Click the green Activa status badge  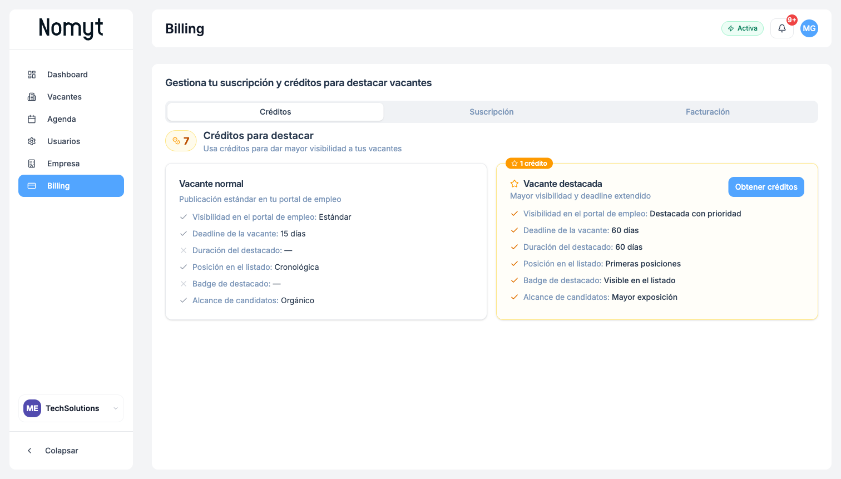tap(743, 28)
